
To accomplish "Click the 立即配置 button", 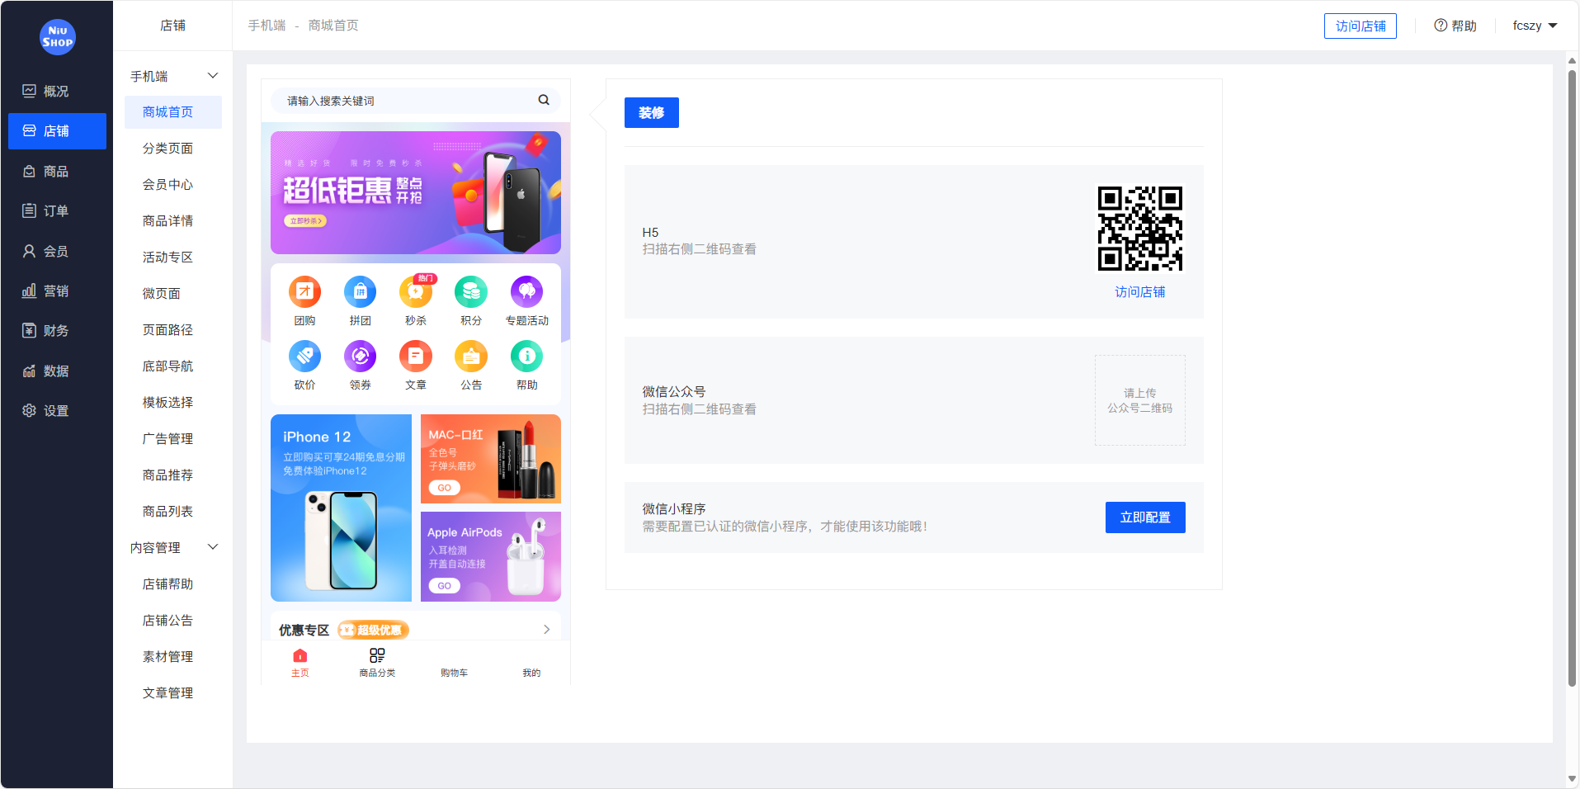I will (1145, 517).
